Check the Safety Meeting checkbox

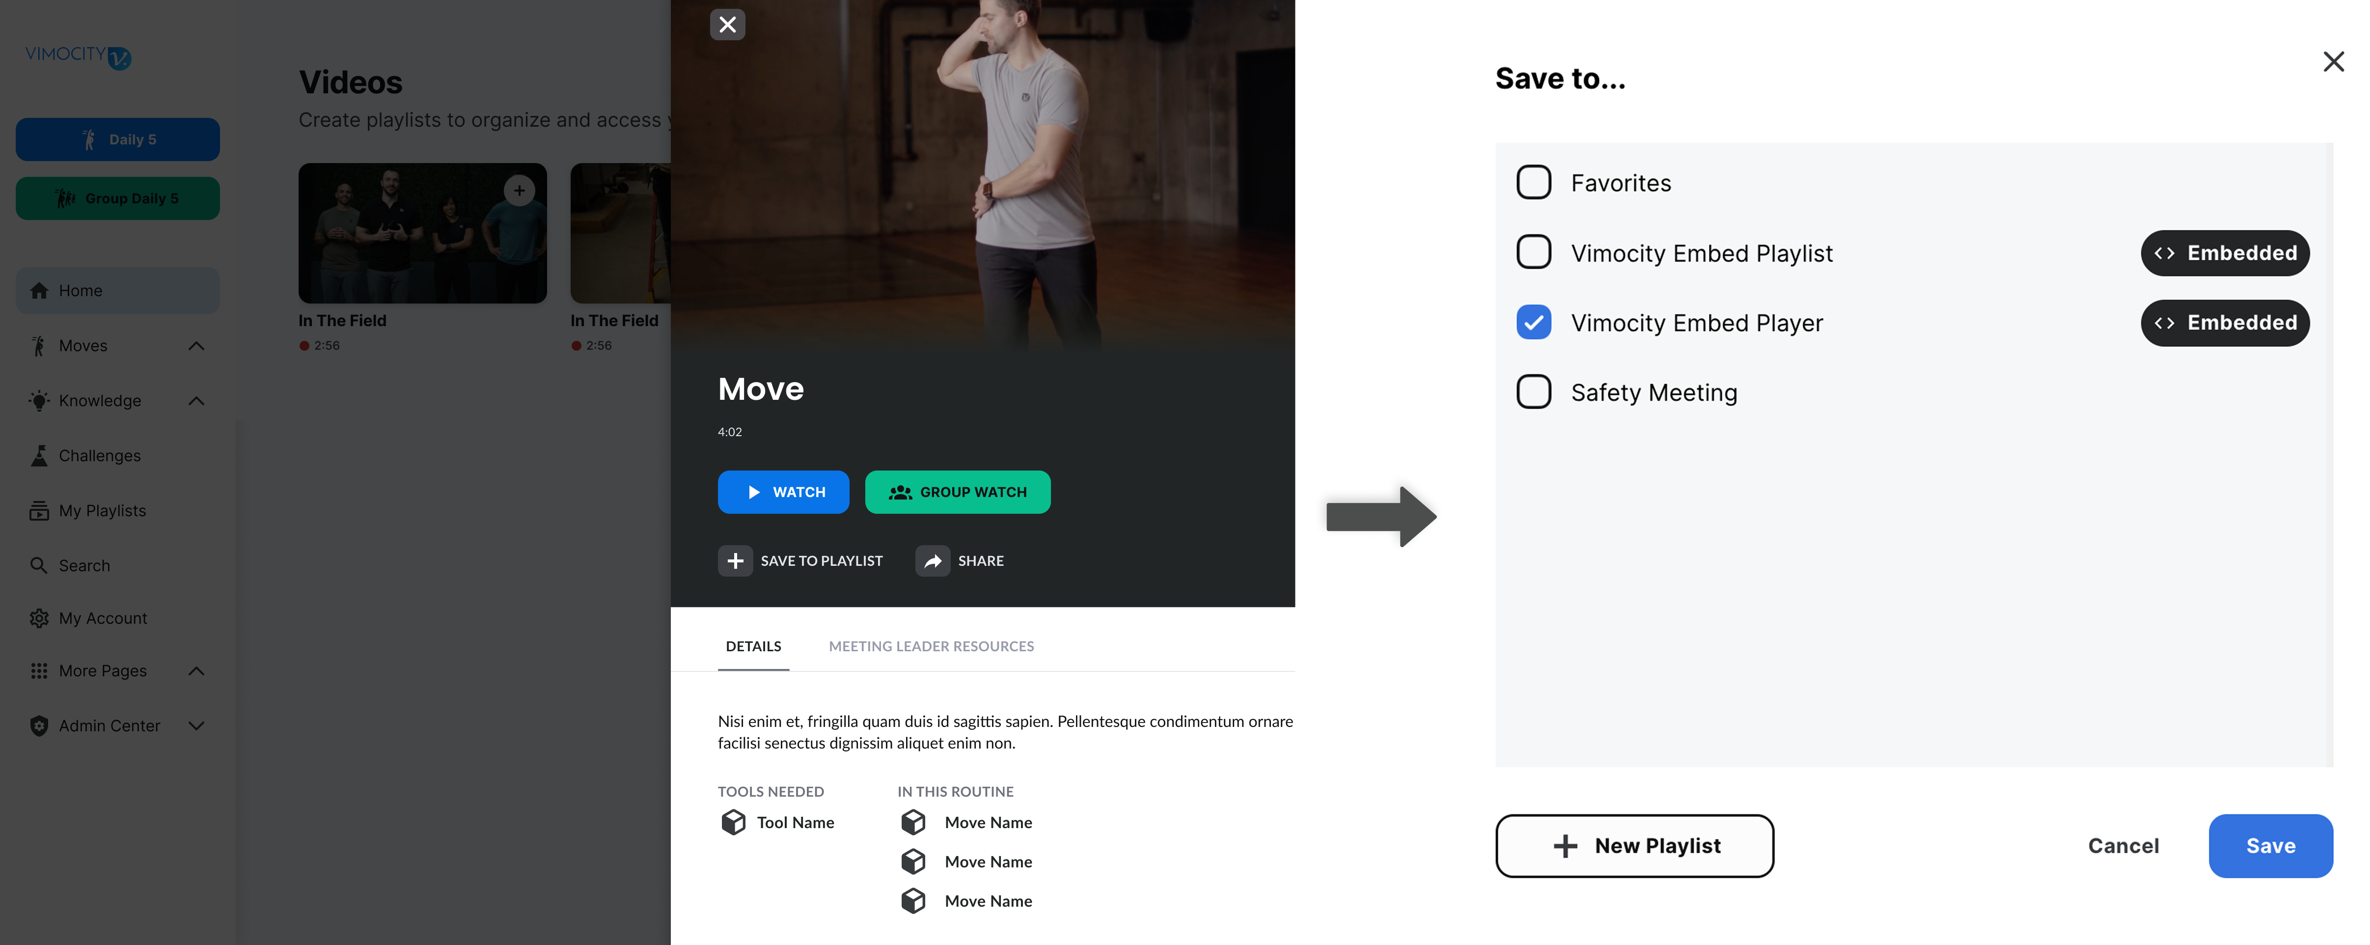point(1533,392)
